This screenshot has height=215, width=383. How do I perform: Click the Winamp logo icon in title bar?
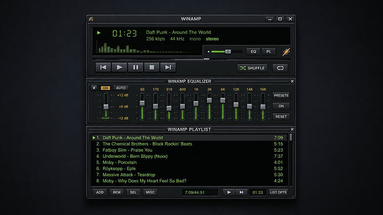pos(91,19)
